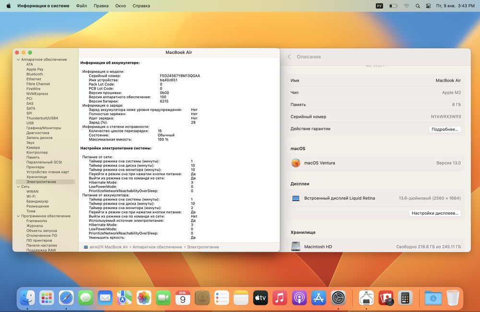
Task: Open Spotlight search in menu bar
Action: coord(418,6)
